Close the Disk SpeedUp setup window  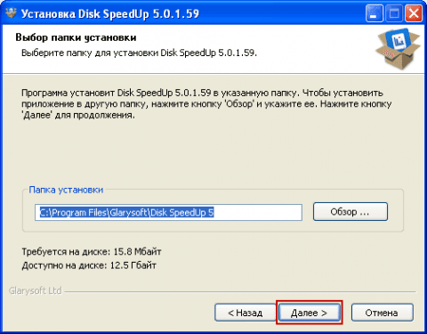(x=414, y=13)
